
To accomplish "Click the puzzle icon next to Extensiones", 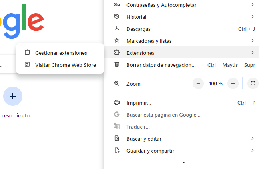I will coord(117,52).
